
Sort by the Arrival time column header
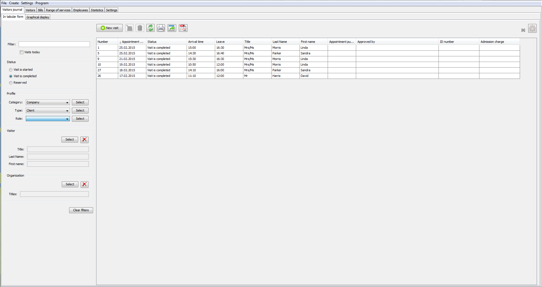pos(201,42)
